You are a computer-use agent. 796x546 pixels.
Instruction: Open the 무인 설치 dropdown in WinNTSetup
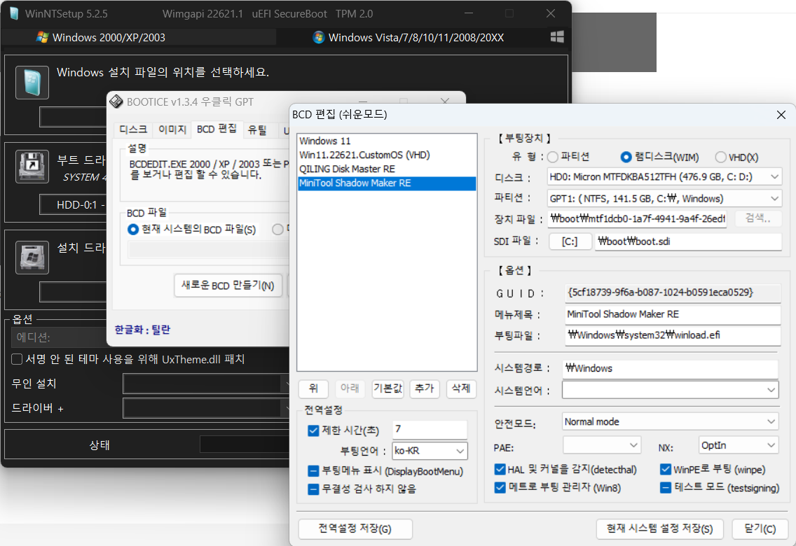(205, 384)
